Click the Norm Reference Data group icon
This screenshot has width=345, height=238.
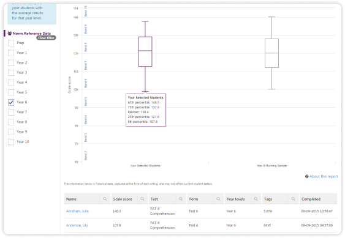10,34
